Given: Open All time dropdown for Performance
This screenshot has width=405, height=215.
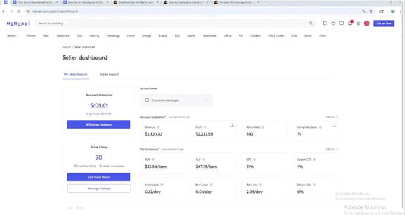Looking at the screenshot, I should pos(332,149).
